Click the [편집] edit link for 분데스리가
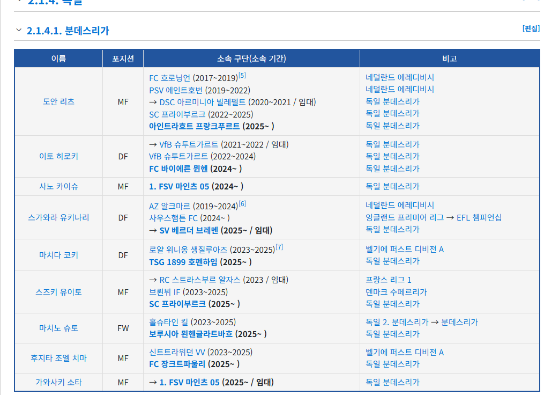544x395 pixels. pos(531,28)
